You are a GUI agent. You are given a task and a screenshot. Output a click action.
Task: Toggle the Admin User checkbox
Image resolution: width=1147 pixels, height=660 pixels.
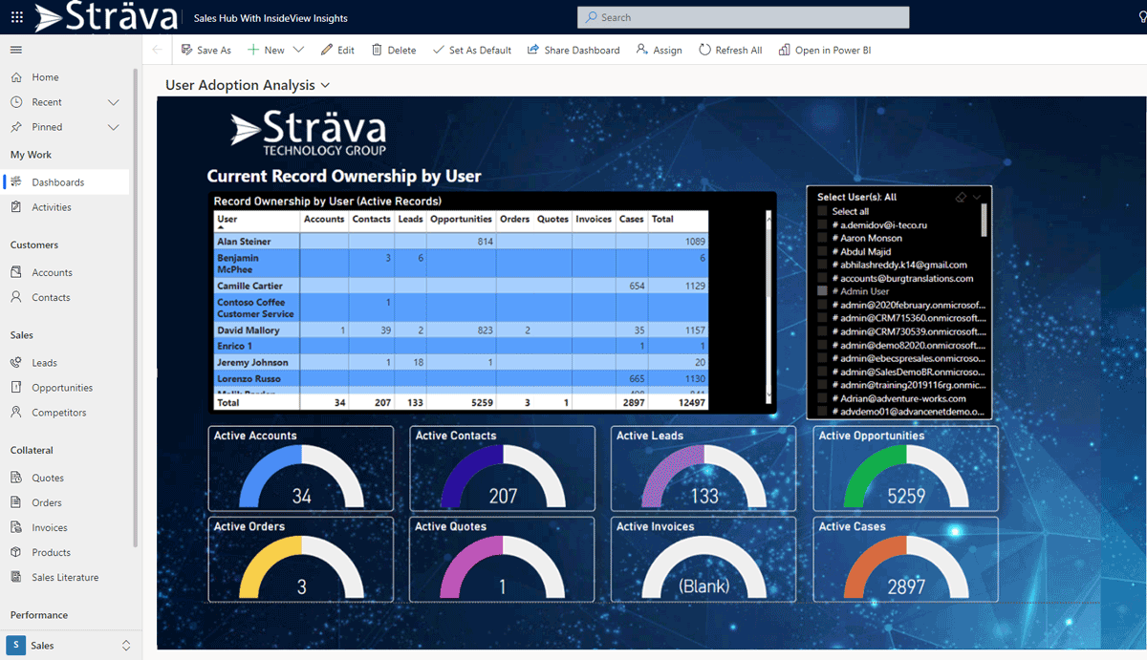pyautogui.click(x=822, y=291)
